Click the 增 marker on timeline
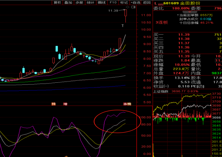The image size is (222, 157). tap(65, 104)
